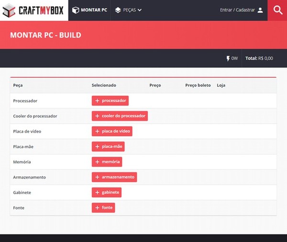Click plus icon on memória button
Screen dimensions: 287x242
pyautogui.click(x=98, y=162)
